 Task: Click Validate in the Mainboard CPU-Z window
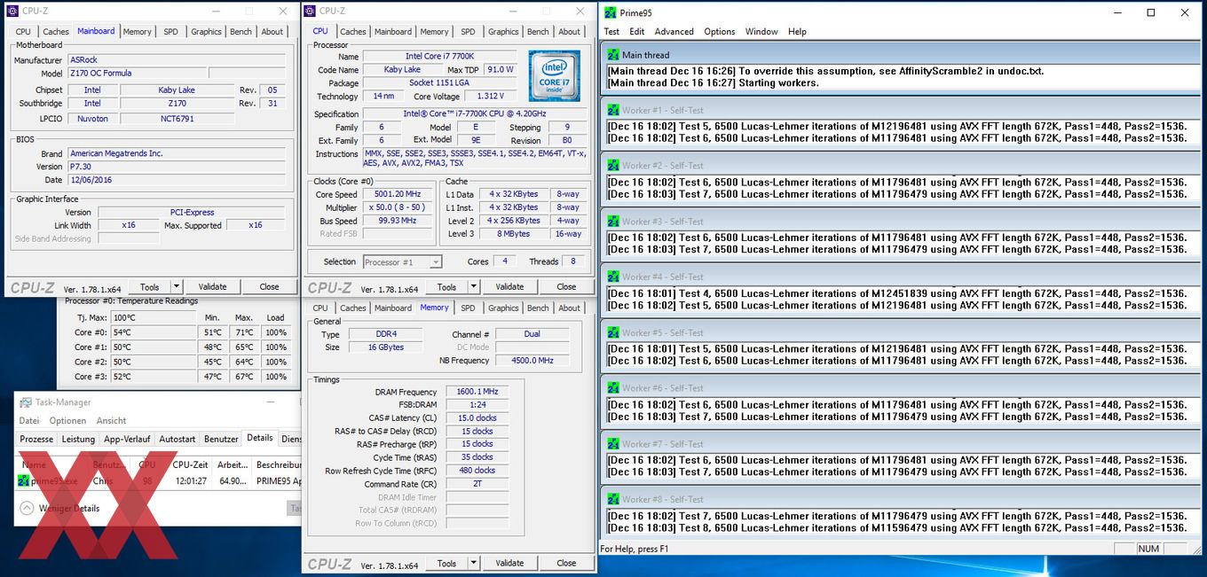212,287
